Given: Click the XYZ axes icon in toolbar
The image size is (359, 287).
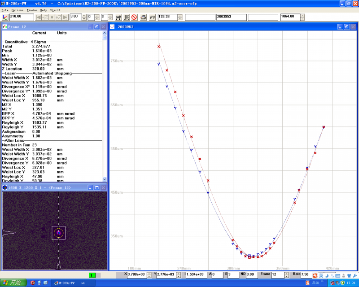Looking at the screenshot, I should click(x=5, y=17).
